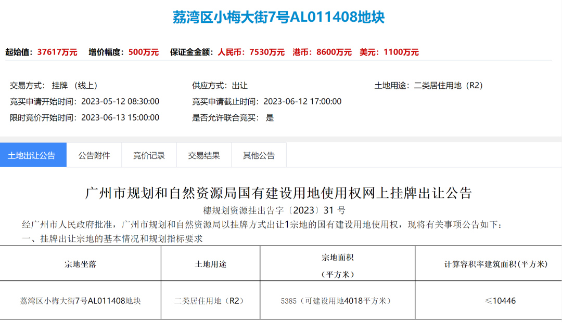Click the 2023-06-12 application deadline time
Image resolution: width=562 pixels, height=322 pixels.
302,101
